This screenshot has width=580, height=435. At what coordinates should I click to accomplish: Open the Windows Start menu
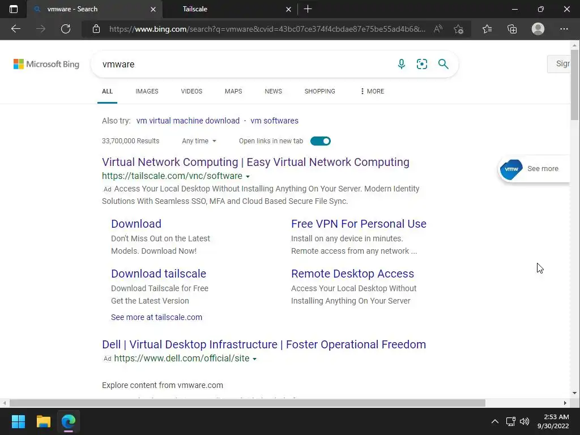18,421
